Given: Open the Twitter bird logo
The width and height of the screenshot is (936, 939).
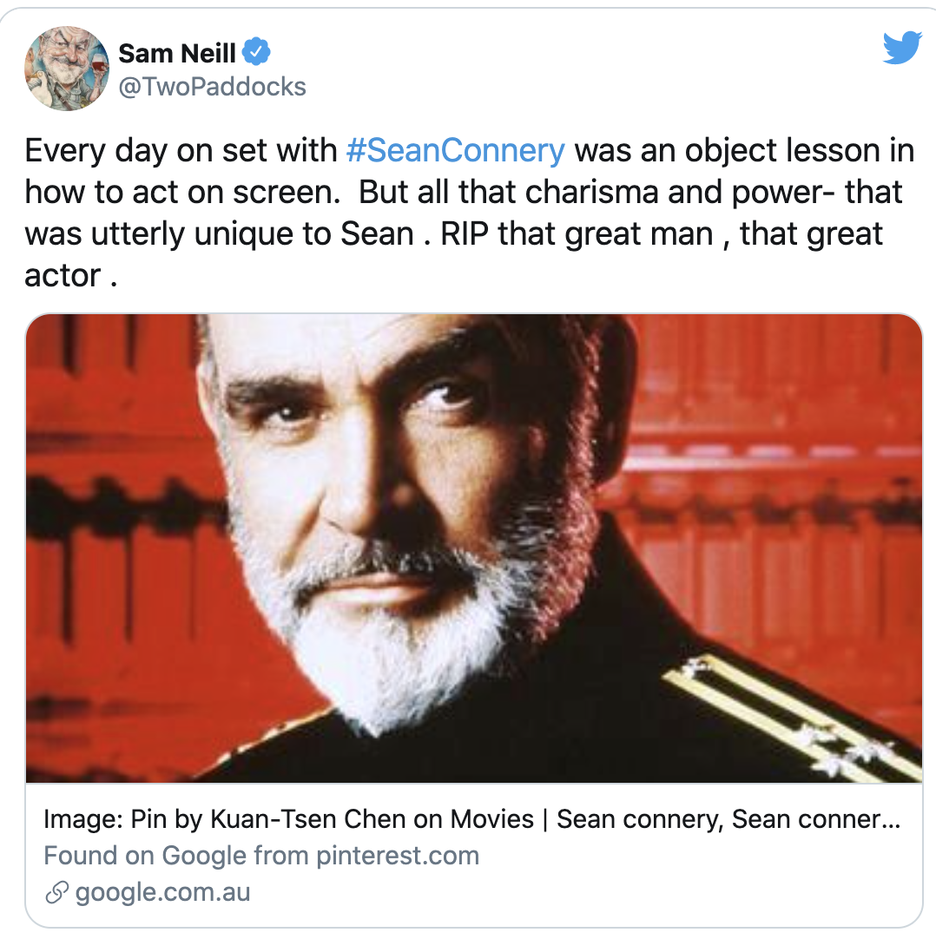Looking at the screenshot, I should tap(902, 48).
